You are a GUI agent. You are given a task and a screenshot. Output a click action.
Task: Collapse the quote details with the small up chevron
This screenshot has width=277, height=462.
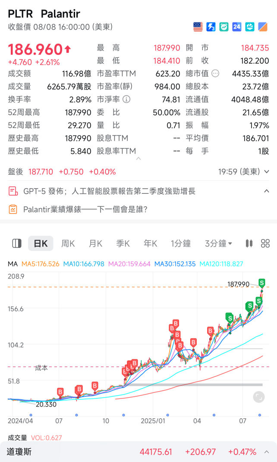[x=138, y=158]
